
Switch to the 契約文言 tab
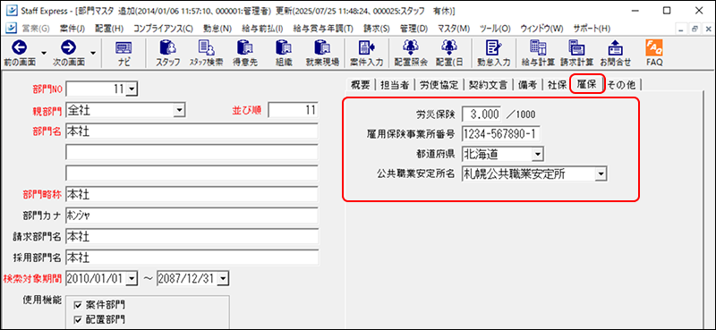tap(487, 84)
